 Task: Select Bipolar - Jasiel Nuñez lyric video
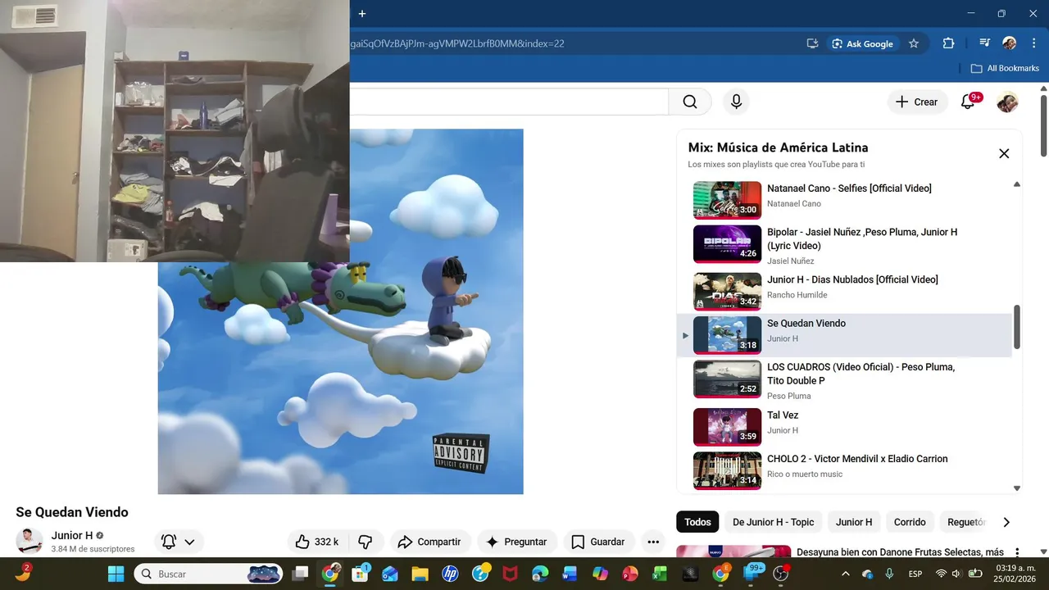pos(844,244)
